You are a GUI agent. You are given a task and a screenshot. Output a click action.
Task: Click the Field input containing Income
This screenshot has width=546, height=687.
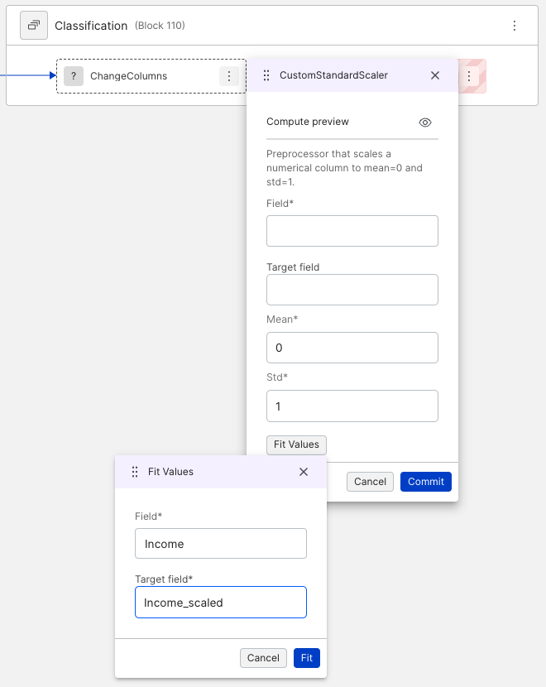221,543
